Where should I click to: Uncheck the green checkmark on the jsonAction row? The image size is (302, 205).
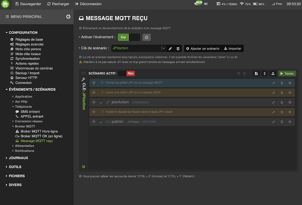[101, 102]
